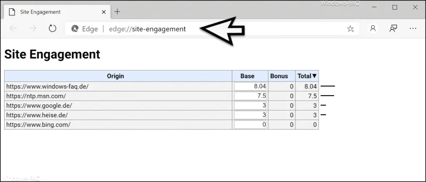Click Total value 7.5 for ntp.msn.com

pyautogui.click(x=312, y=96)
